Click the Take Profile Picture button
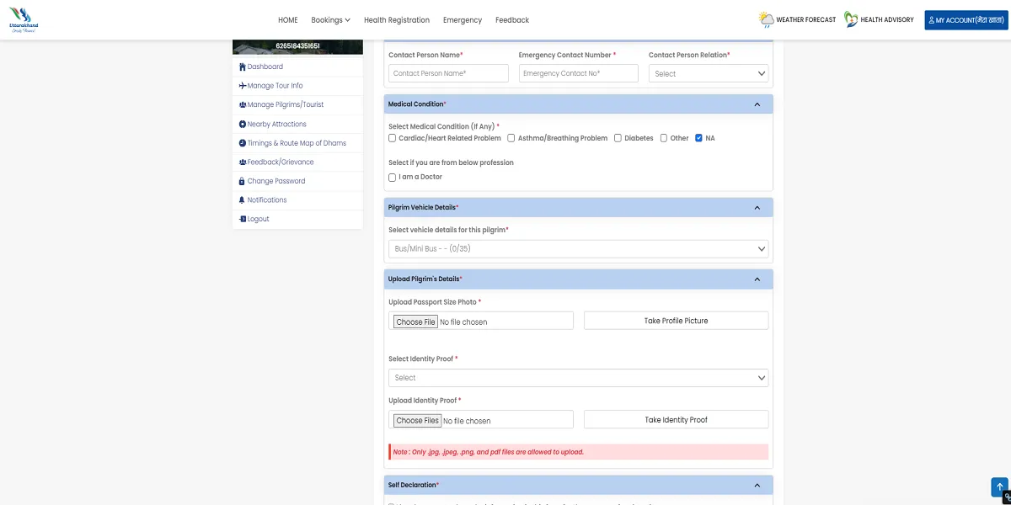This screenshot has width=1011, height=505. click(676, 320)
